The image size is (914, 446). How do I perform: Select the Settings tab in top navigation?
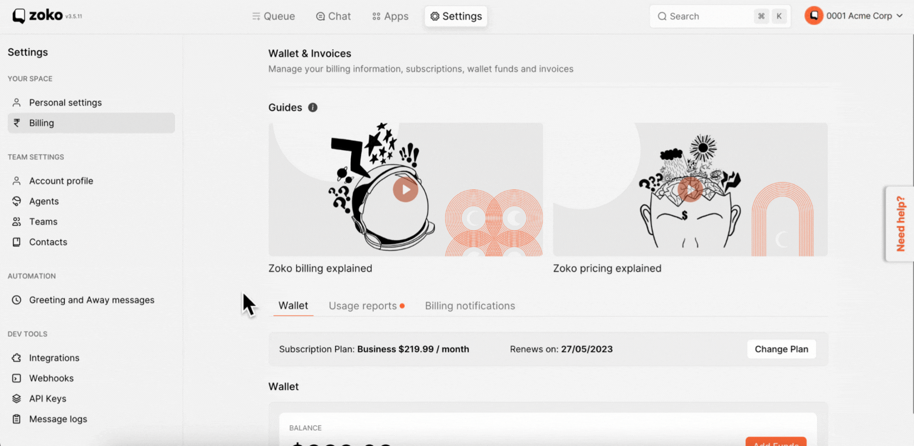456,16
